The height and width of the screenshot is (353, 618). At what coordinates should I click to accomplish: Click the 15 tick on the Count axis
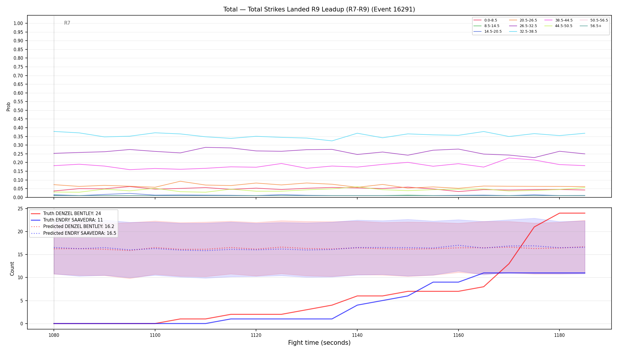(20, 255)
